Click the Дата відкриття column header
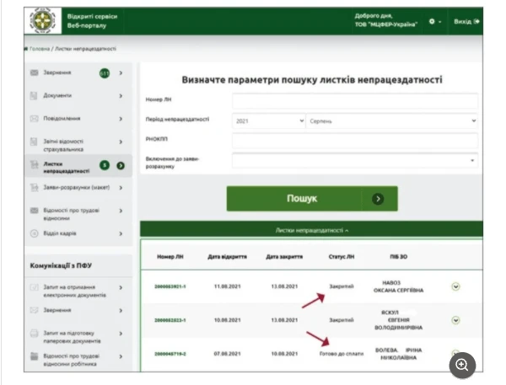 point(227,257)
